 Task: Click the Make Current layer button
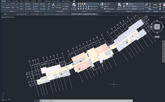(93, 7)
